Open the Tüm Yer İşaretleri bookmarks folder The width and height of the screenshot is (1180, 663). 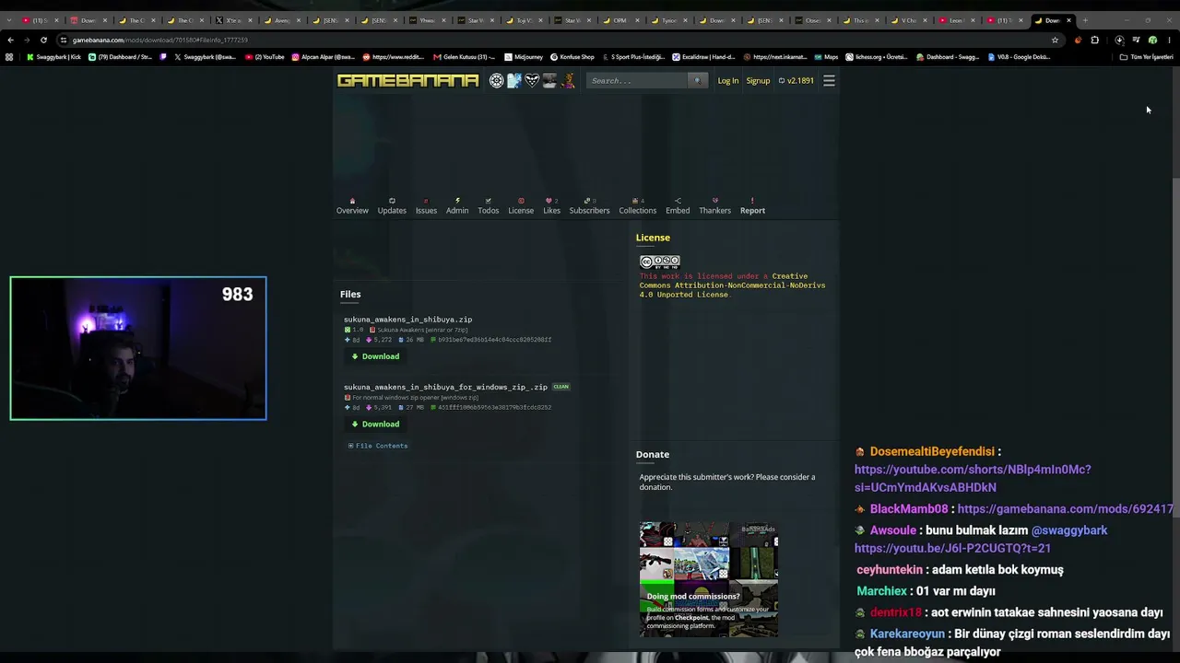(x=1147, y=57)
